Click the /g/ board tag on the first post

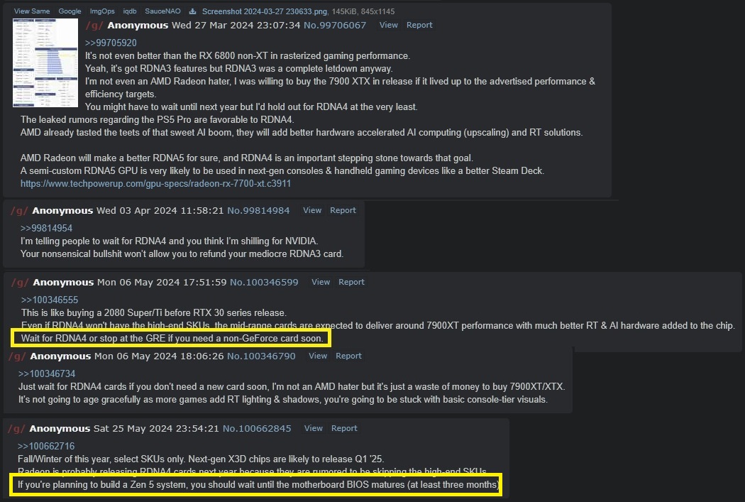click(x=94, y=25)
